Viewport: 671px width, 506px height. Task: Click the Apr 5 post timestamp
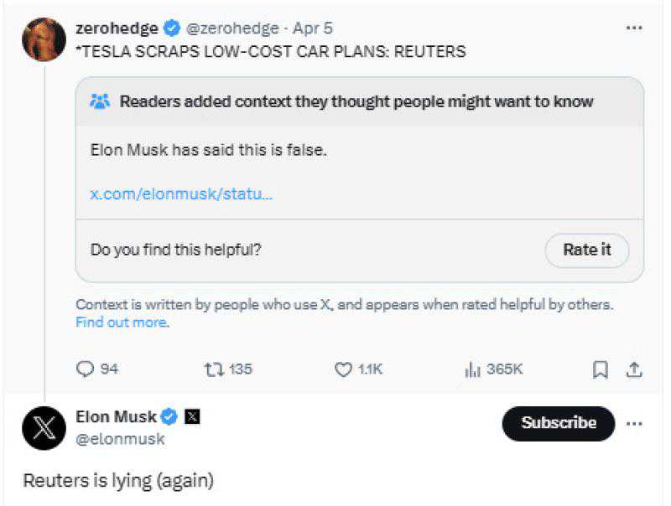313,28
